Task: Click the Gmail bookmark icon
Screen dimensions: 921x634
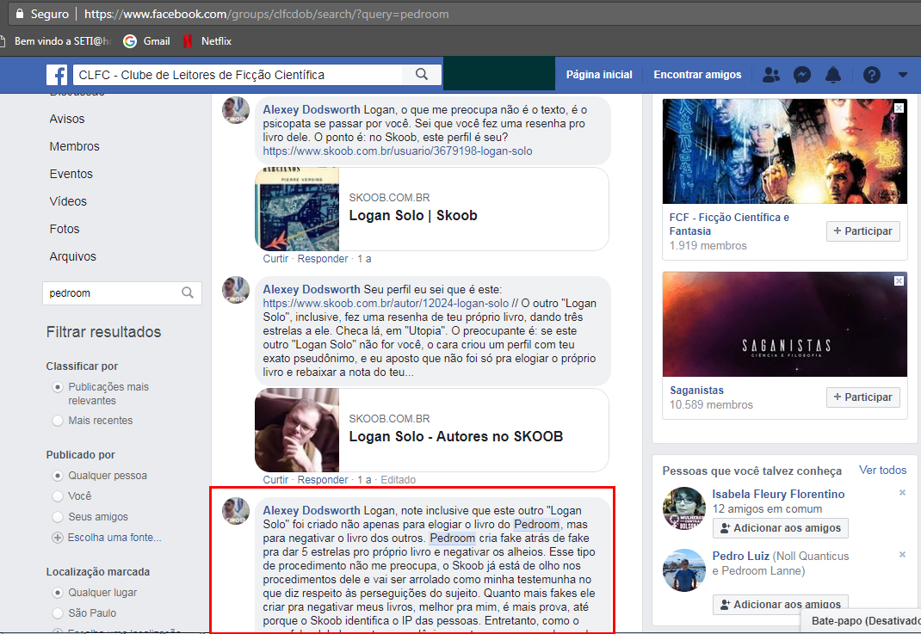Action: coord(130,41)
